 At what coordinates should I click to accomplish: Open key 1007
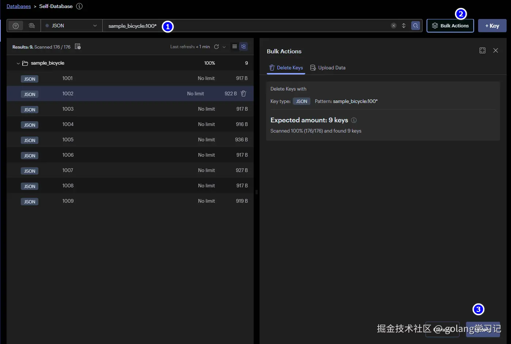pos(130,171)
